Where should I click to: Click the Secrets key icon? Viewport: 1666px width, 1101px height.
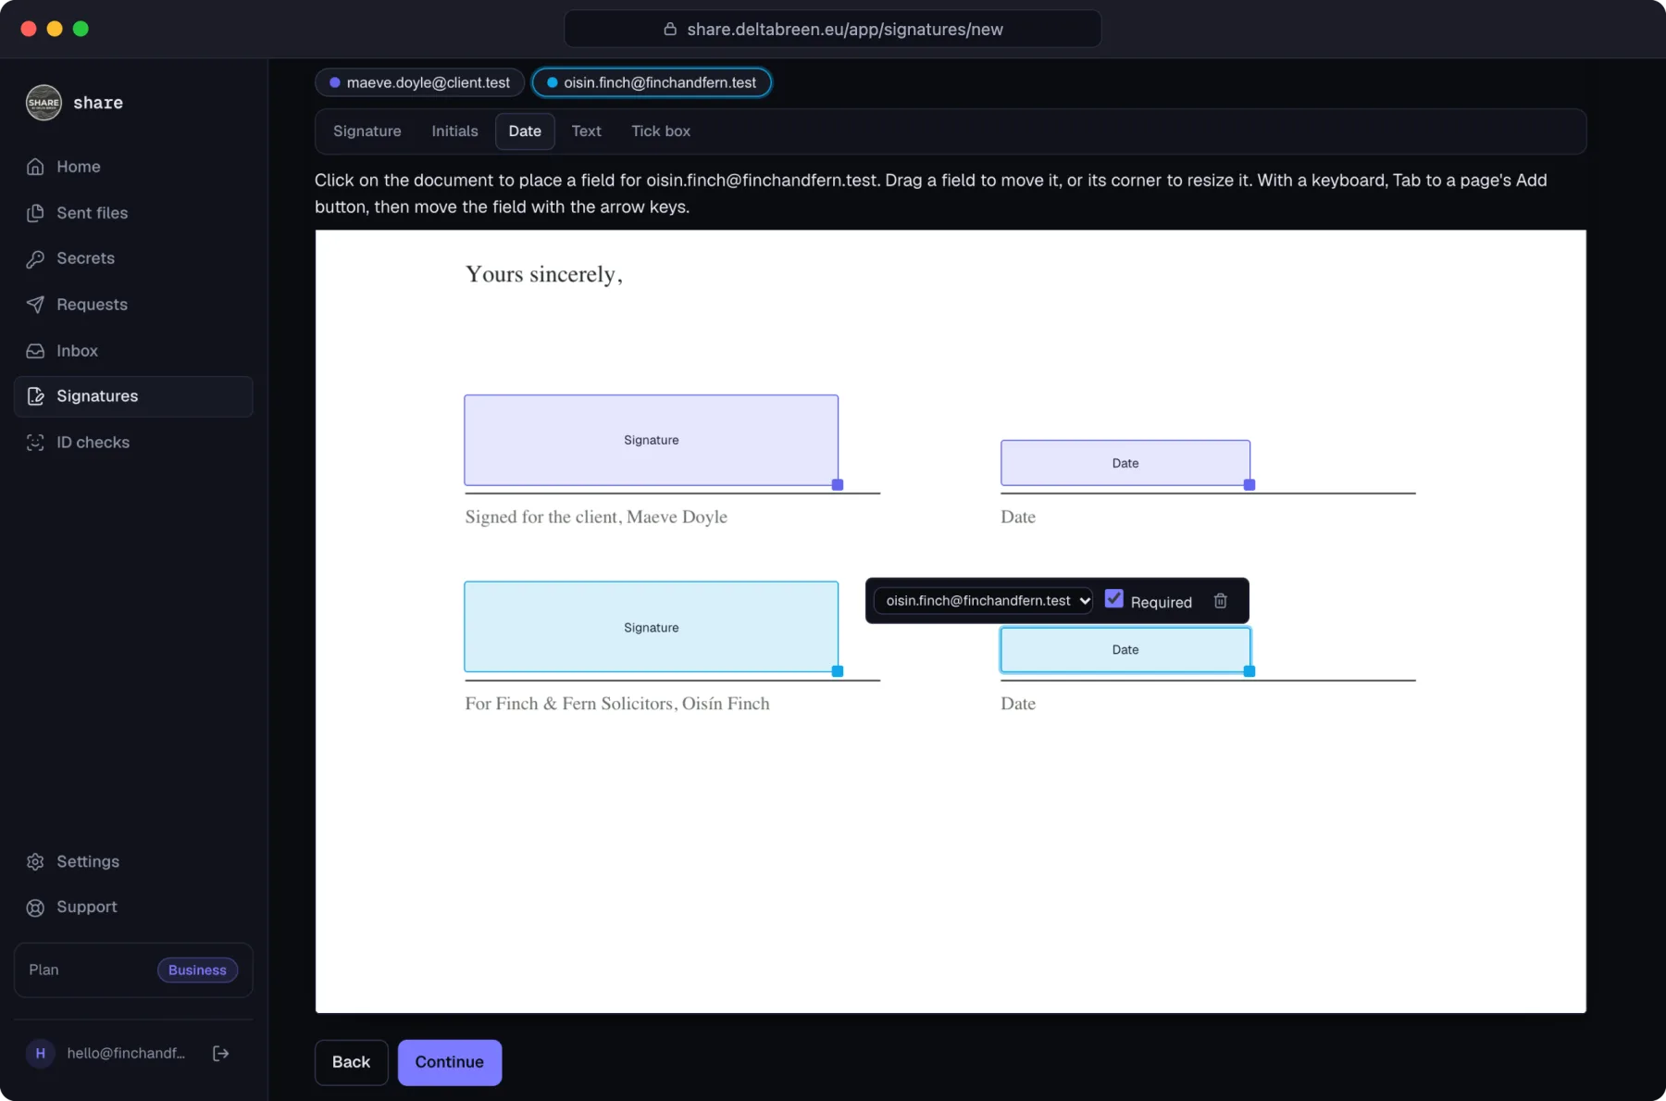click(x=35, y=258)
